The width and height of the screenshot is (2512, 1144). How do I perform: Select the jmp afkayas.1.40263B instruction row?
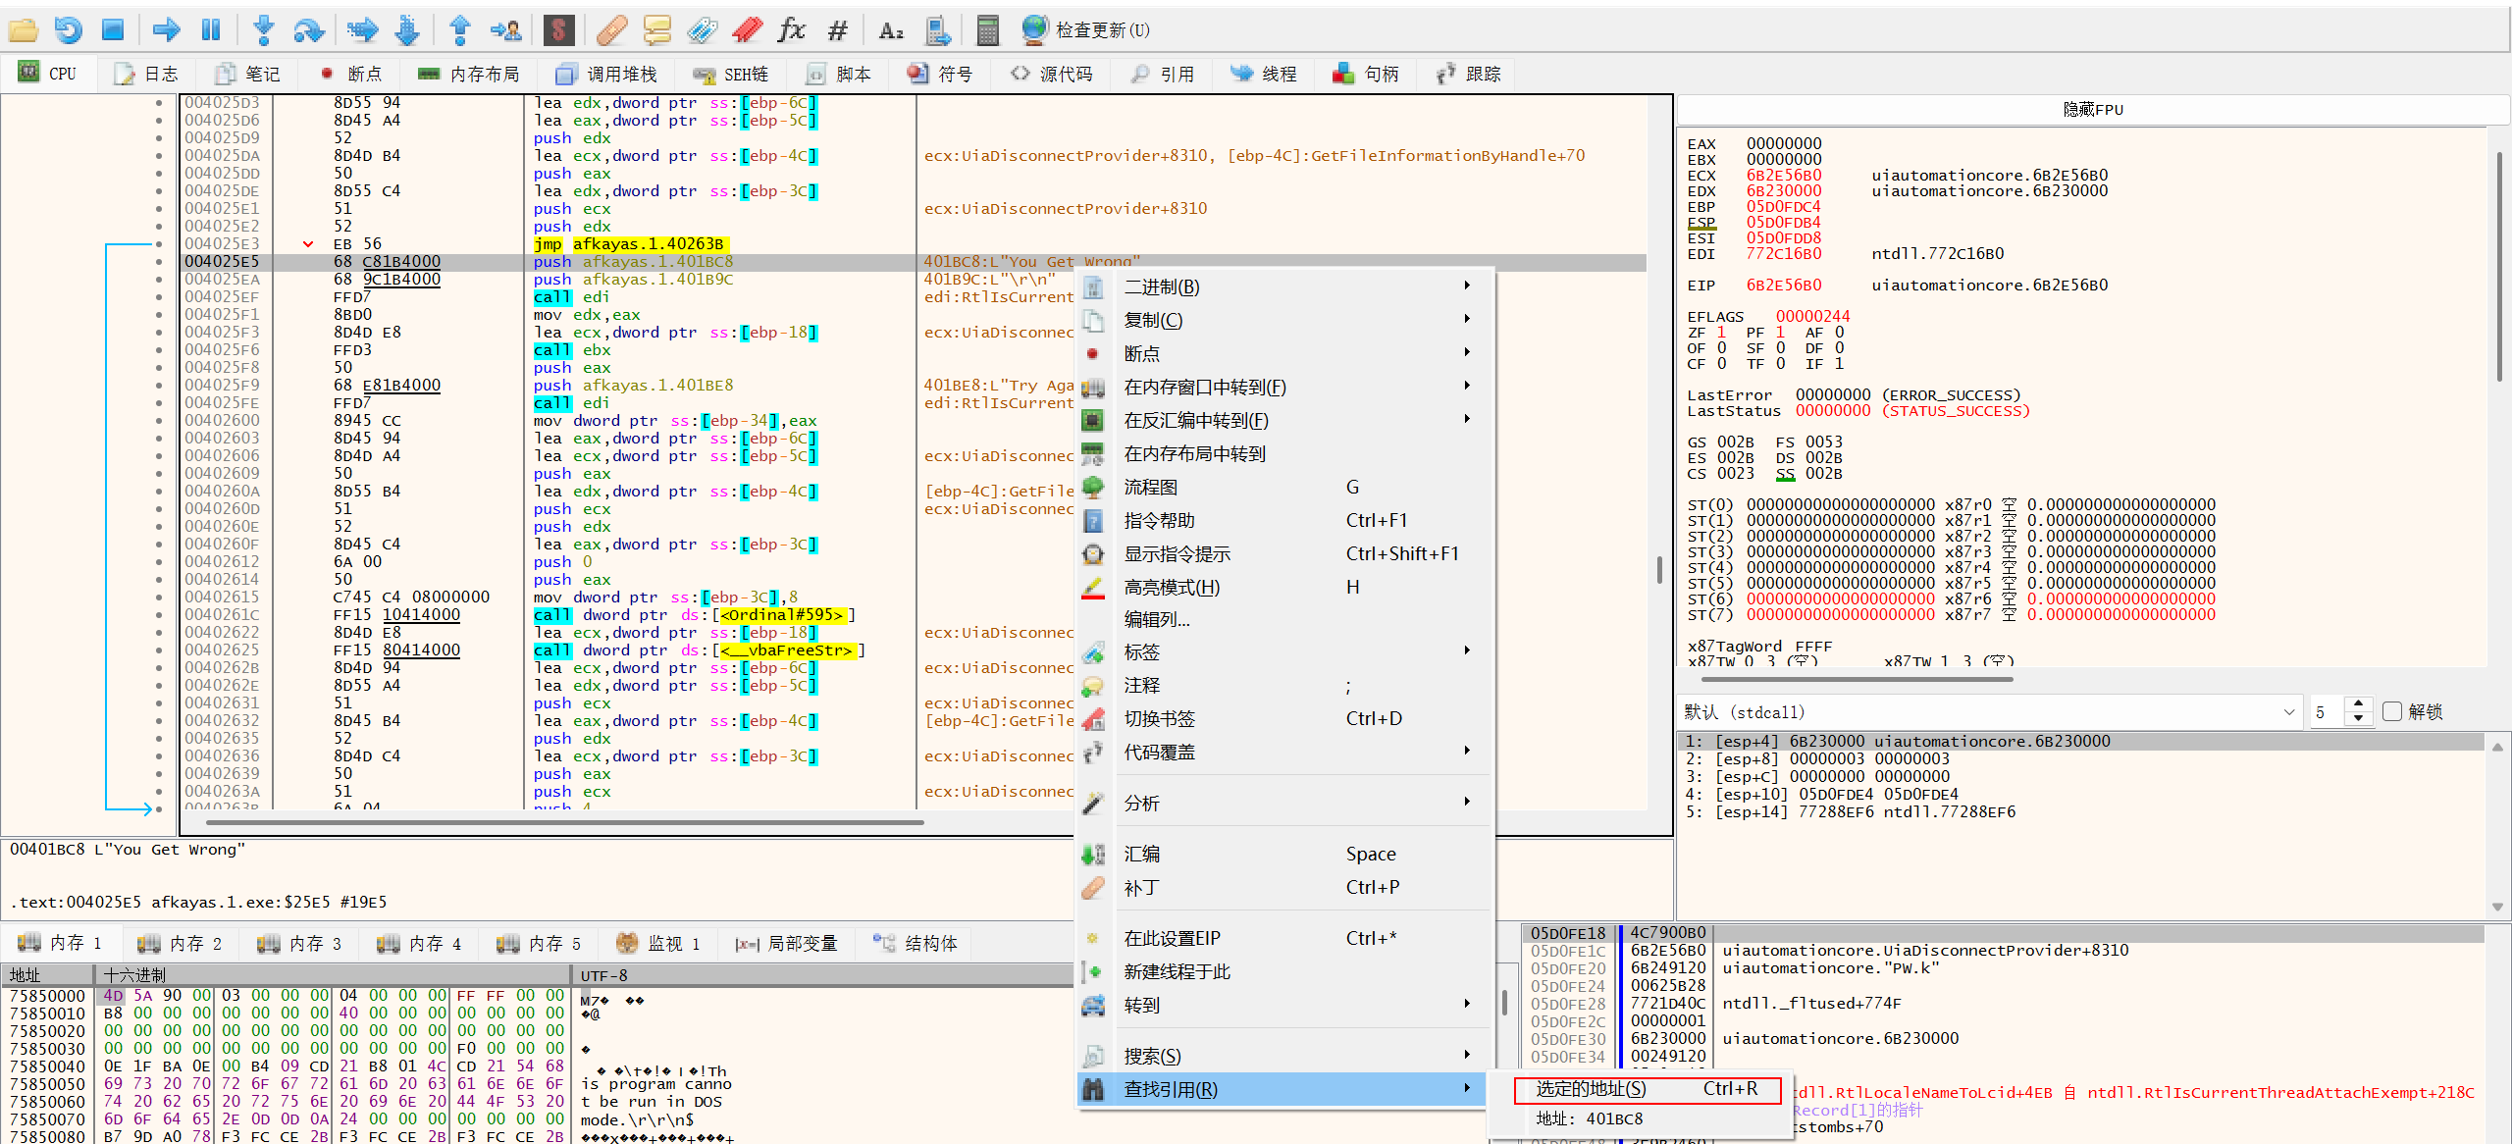[913, 244]
